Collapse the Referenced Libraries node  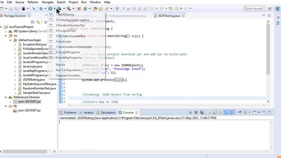pyautogui.click(x=6, y=97)
